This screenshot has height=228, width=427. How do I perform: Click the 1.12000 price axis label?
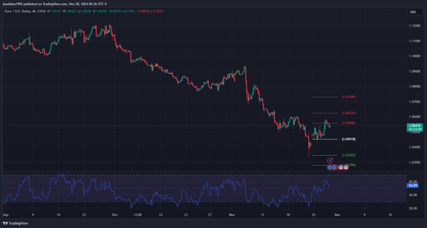414,26
